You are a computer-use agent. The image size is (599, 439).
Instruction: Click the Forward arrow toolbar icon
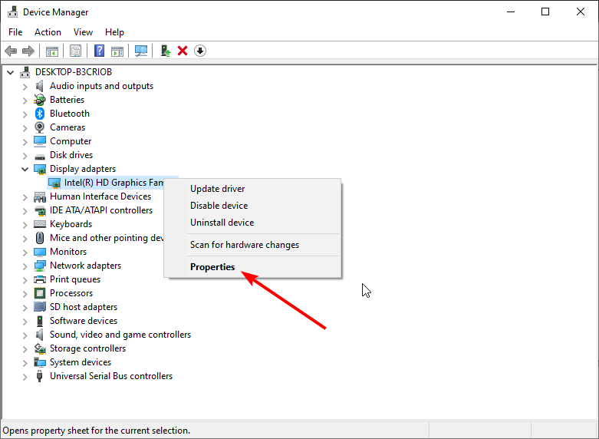pos(28,51)
